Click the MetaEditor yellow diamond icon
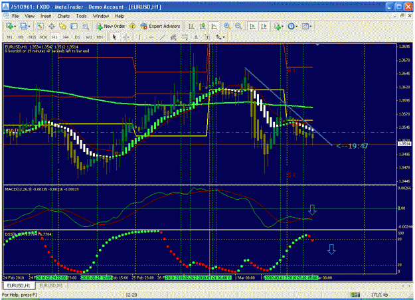Viewport: 415px width, 300px height. point(132,26)
